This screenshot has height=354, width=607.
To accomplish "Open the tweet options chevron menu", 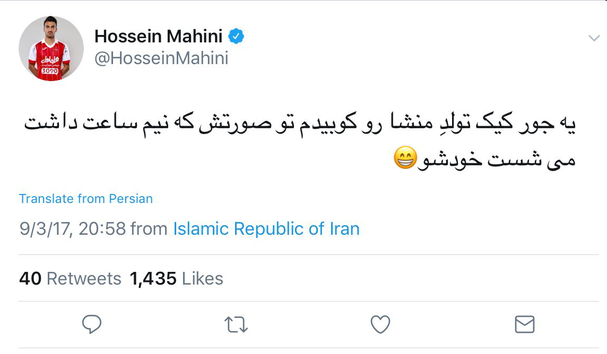I will (x=594, y=38).
